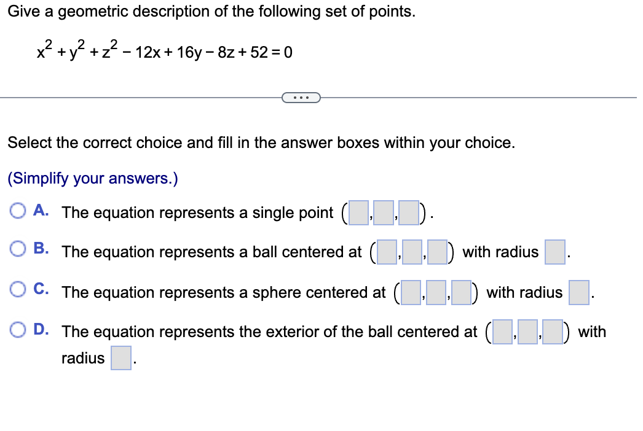
Task: Click the second coordinate box in choice D
Action: pyautogui.click(x=527, y=332)
